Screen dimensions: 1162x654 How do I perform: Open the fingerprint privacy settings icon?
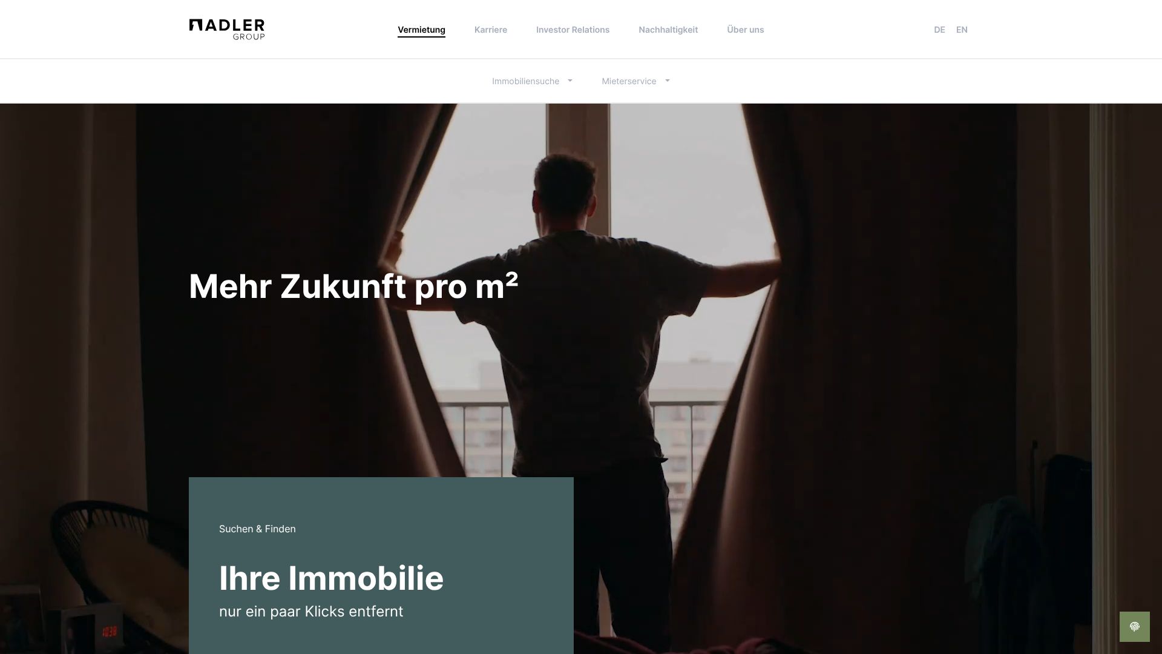point(1134,627)
